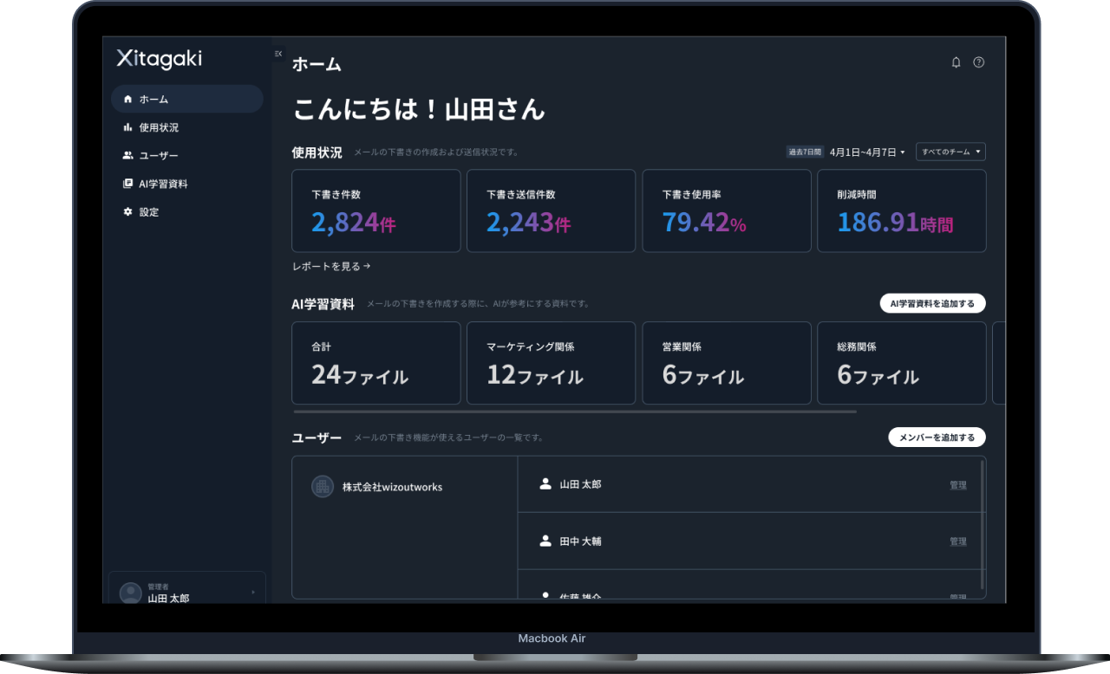
Task: Open the ホーム sidebar item
Action: [186, 99]
